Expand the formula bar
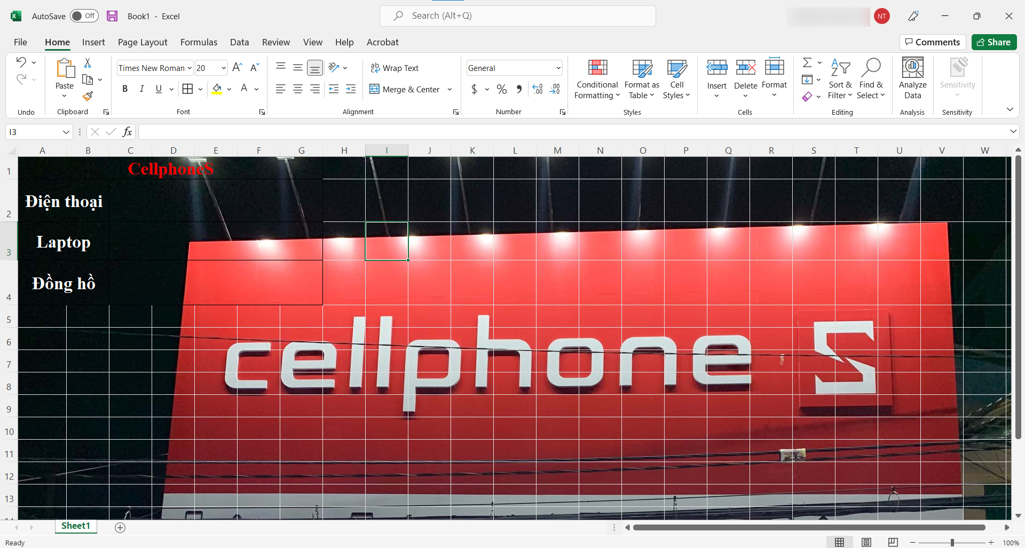 pos(1013,131)
